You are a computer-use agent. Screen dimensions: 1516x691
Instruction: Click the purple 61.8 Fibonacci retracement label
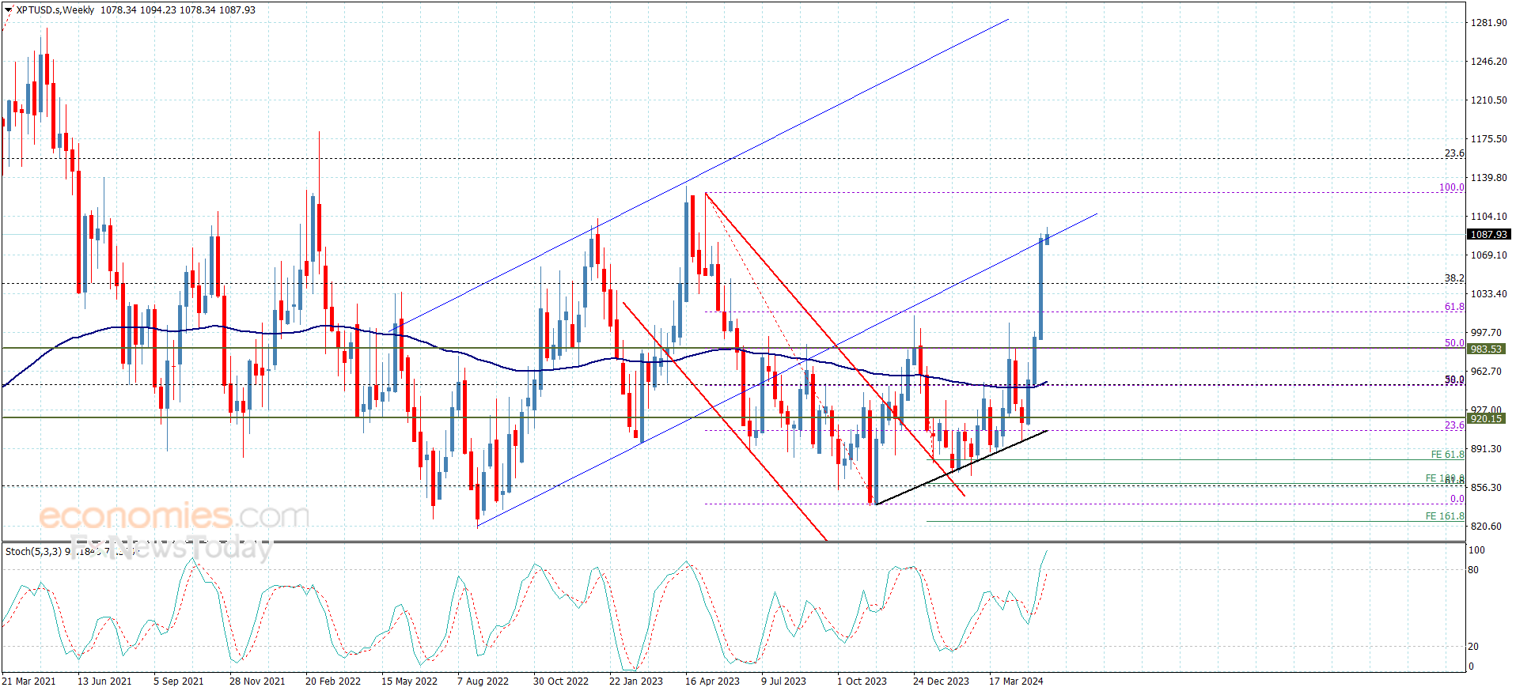pos(1454,307)
